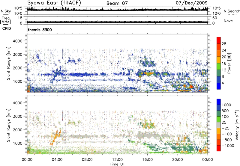Click the '28' power colorbar tick
The image size is (240, 166).
point(224,44)
